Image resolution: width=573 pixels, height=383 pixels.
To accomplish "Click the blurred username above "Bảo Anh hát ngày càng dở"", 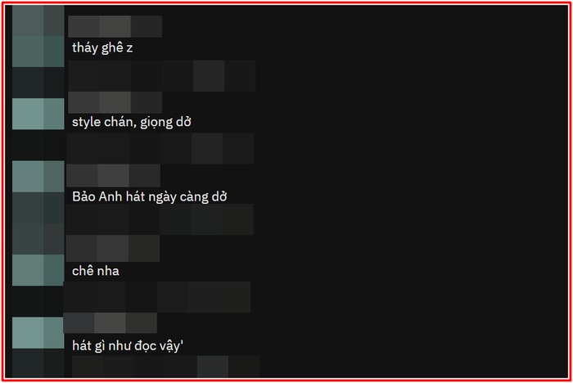I will [x=113, y=175].
